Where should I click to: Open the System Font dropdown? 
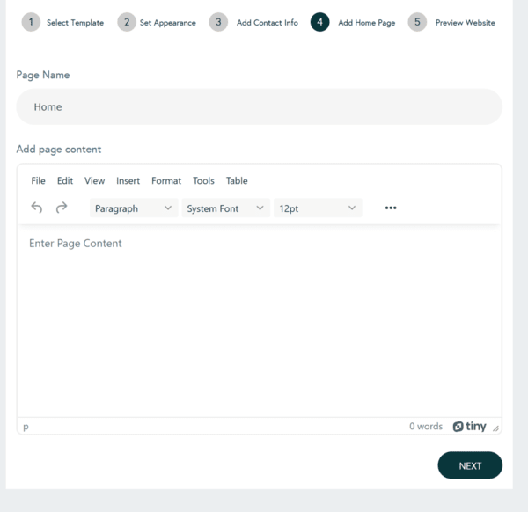click(225, 208)
